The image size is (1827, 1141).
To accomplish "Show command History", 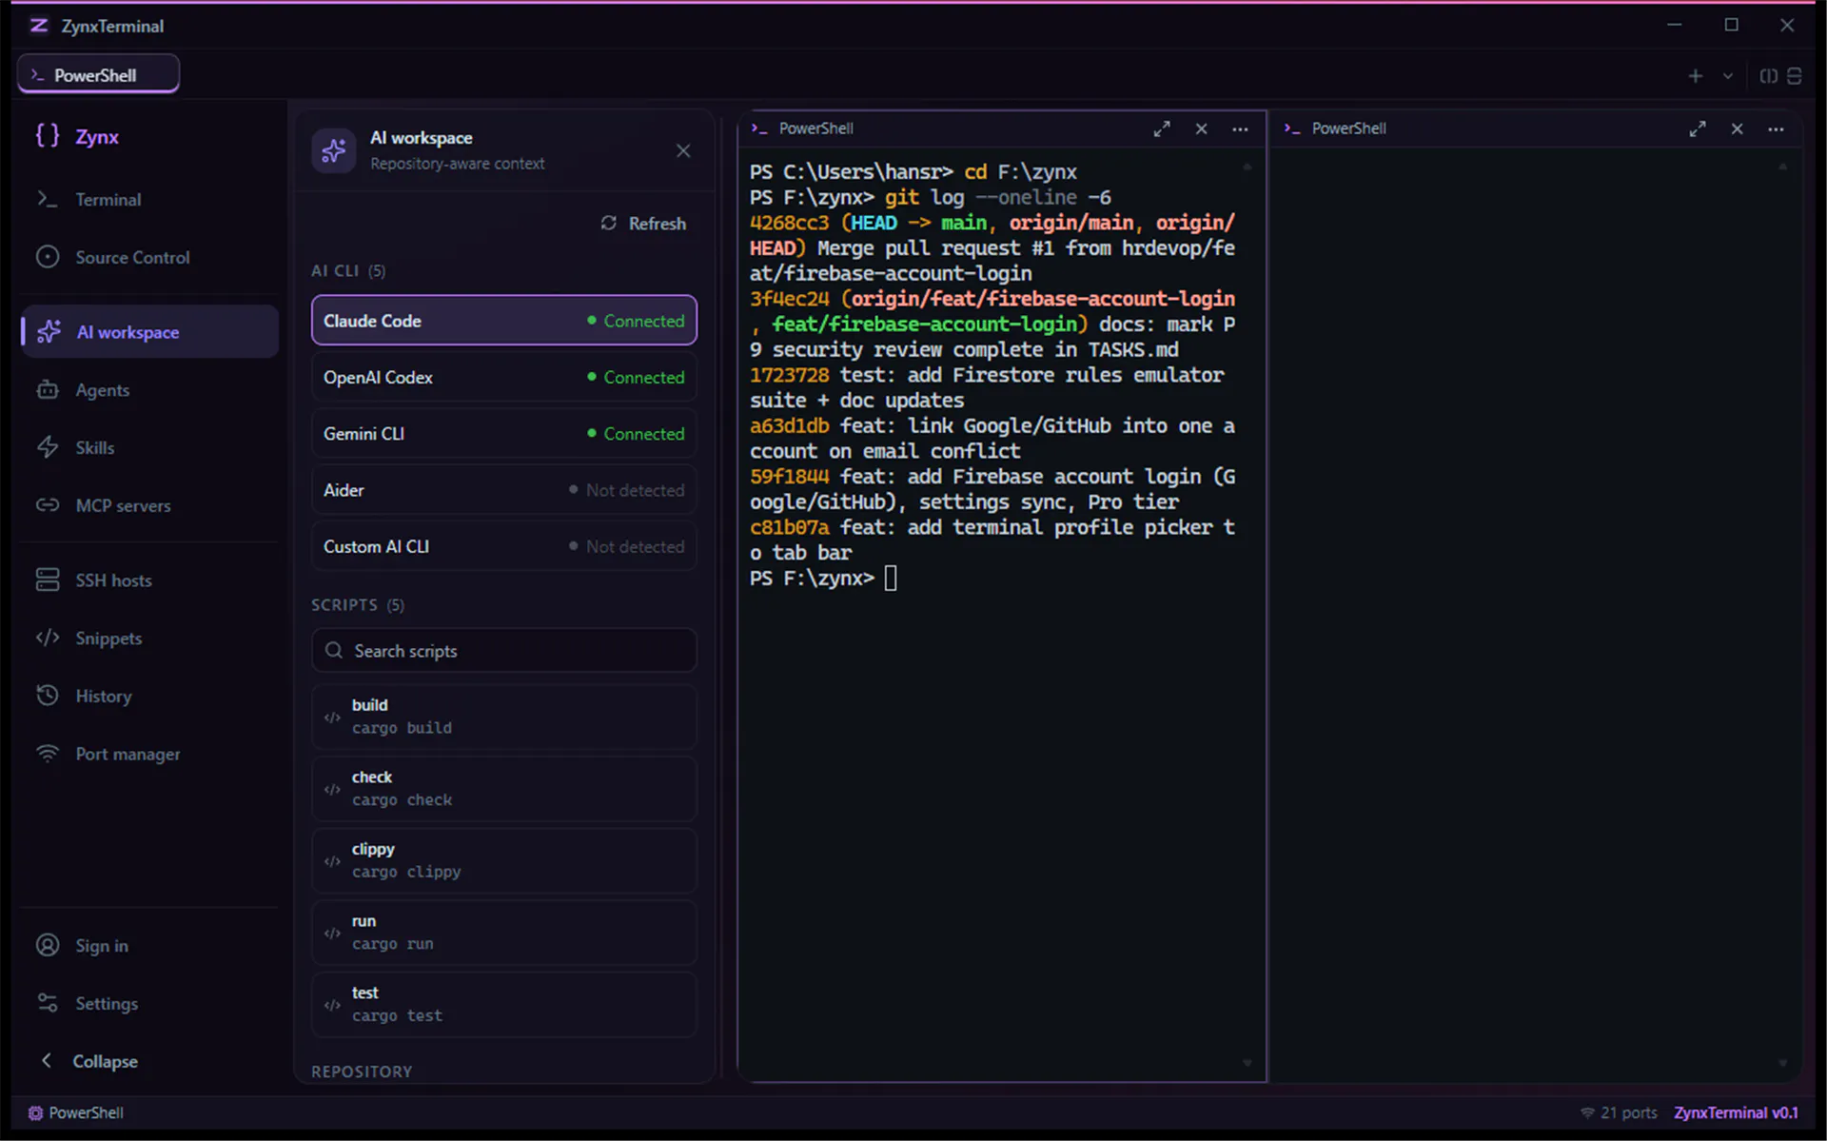I will 148,696.
